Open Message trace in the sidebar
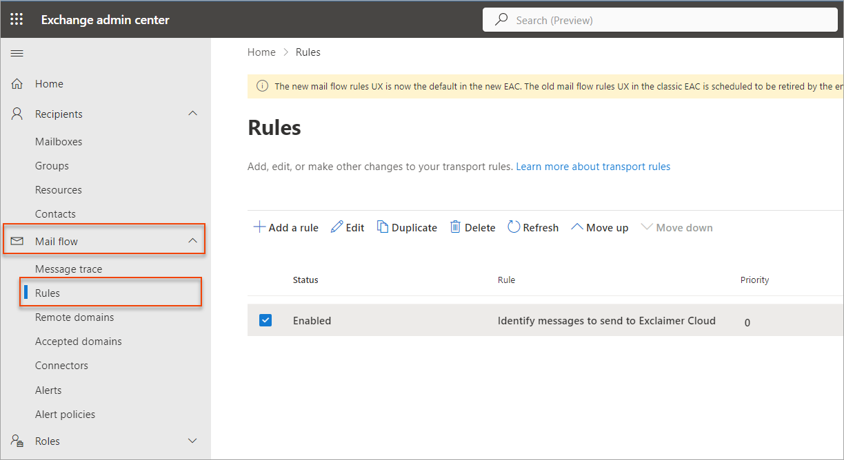Viewport: 844px width, 460px height. [x=68, y=269]
